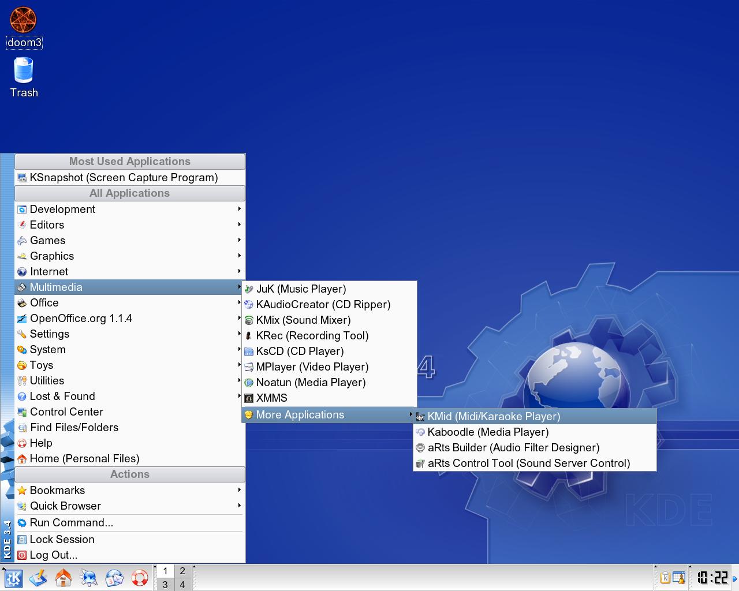Expand the Editors submenu arrow
The width and height of the screenshot is (739, 591).
coord(239,225)
